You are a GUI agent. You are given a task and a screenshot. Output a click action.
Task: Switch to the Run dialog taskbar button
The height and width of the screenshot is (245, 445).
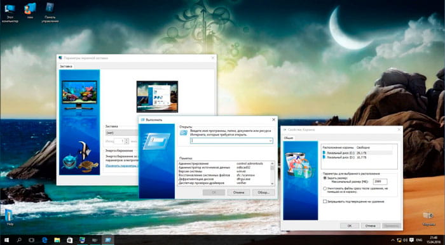pyautogui.click(x=108, y=240)
